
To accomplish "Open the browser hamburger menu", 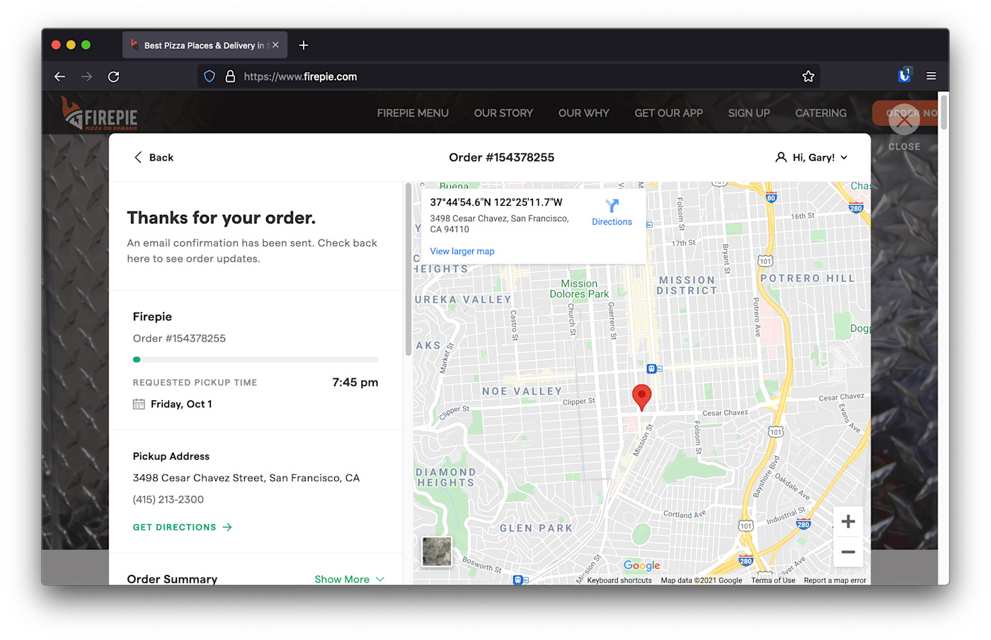I will [x=931, y=76].
